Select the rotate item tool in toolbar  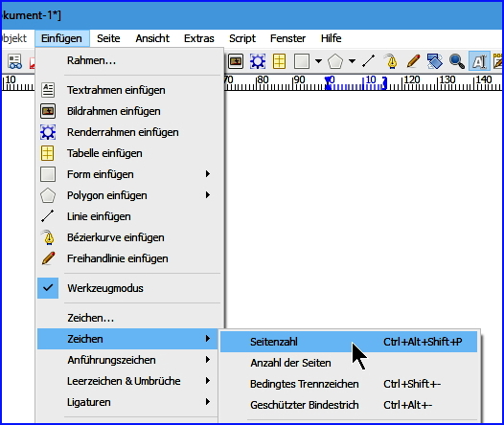(x=435, y=61)
